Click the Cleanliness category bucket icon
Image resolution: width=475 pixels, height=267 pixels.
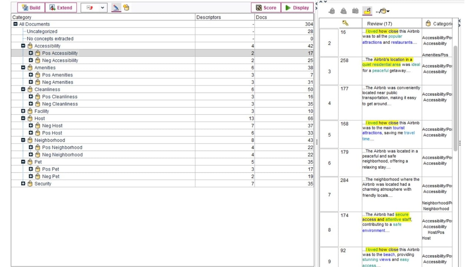[30, 89]
